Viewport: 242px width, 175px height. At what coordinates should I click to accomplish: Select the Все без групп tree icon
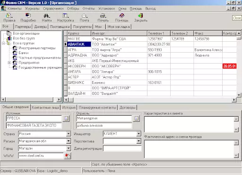click(9, 38)
